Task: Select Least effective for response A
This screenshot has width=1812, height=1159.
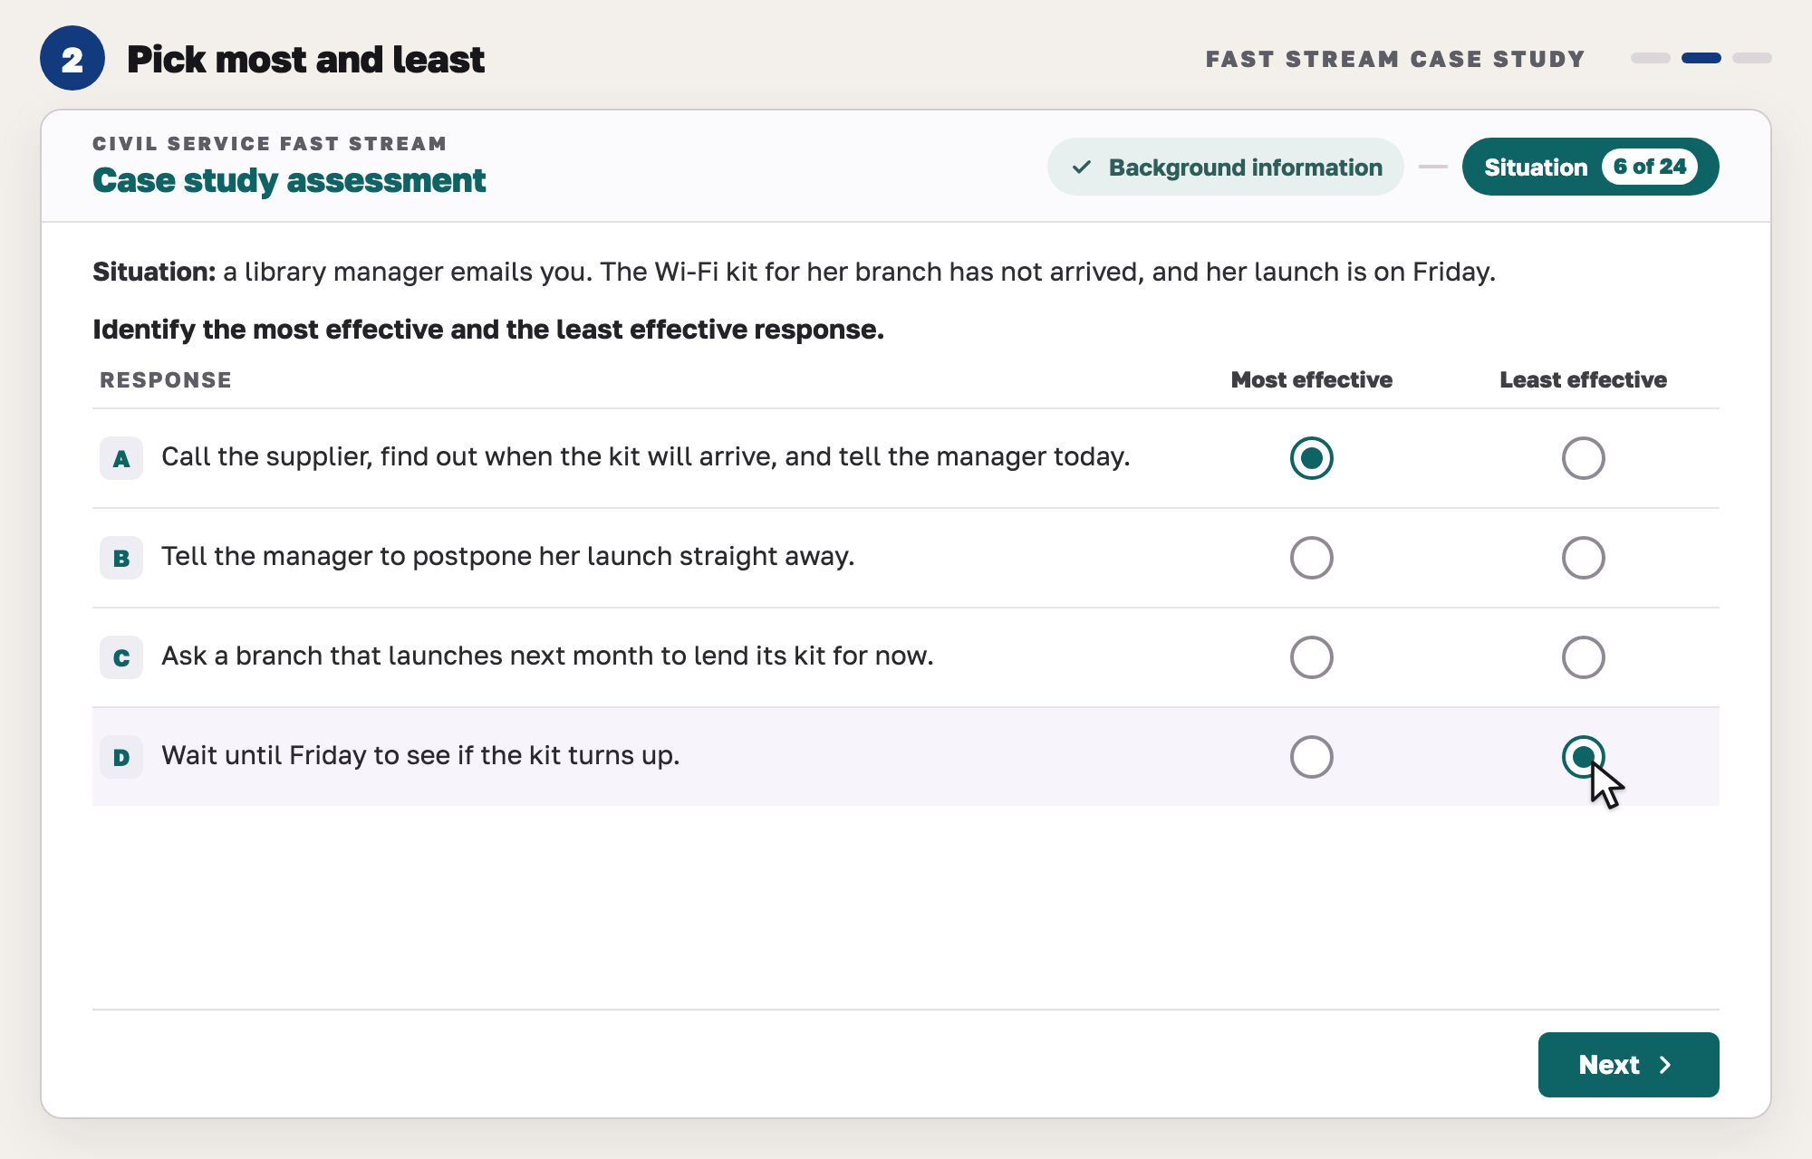Action: click(1583, 458)
